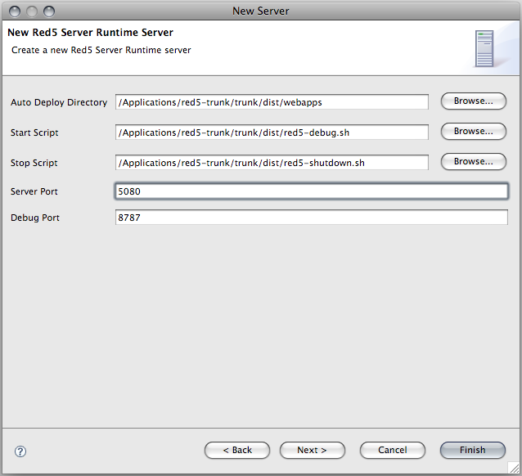The image size is (522, 476).
Task: Edit the Start Script path field
Action: click(272, 132)
